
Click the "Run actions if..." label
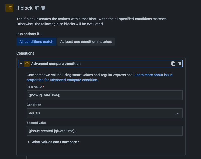29,34
